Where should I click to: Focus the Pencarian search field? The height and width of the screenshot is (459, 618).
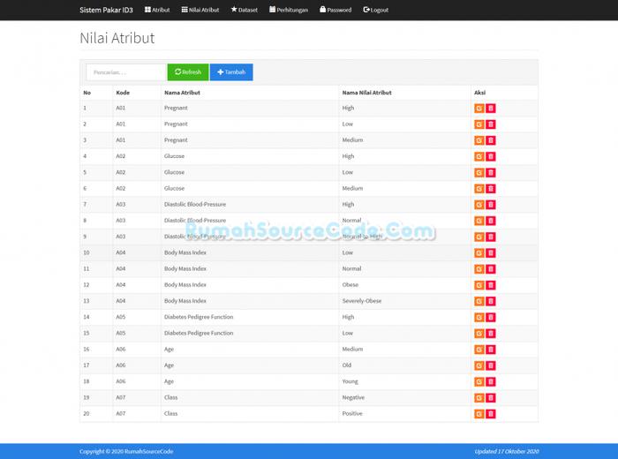(126, 72)
